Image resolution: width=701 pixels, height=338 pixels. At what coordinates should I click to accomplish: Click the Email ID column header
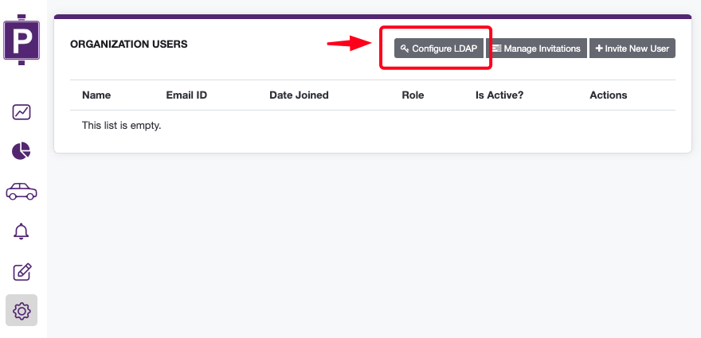point(186,95)
